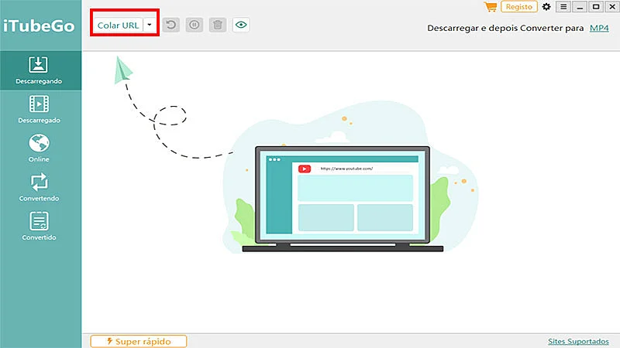The image size is (620, 348).
Task: Click the shopping cart icon
Action: click(490, 7)
